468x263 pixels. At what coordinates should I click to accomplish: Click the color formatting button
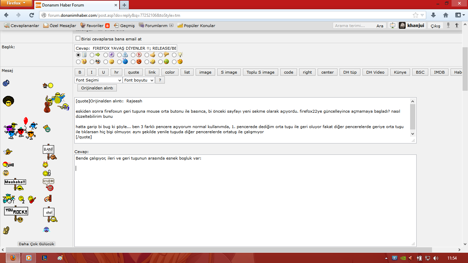tap(170, 72)
